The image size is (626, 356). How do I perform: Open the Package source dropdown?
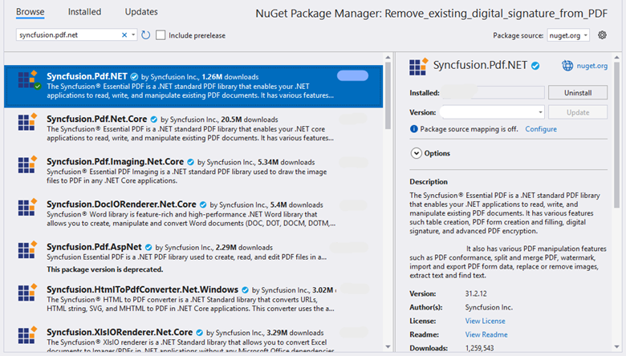pos(568,35)
